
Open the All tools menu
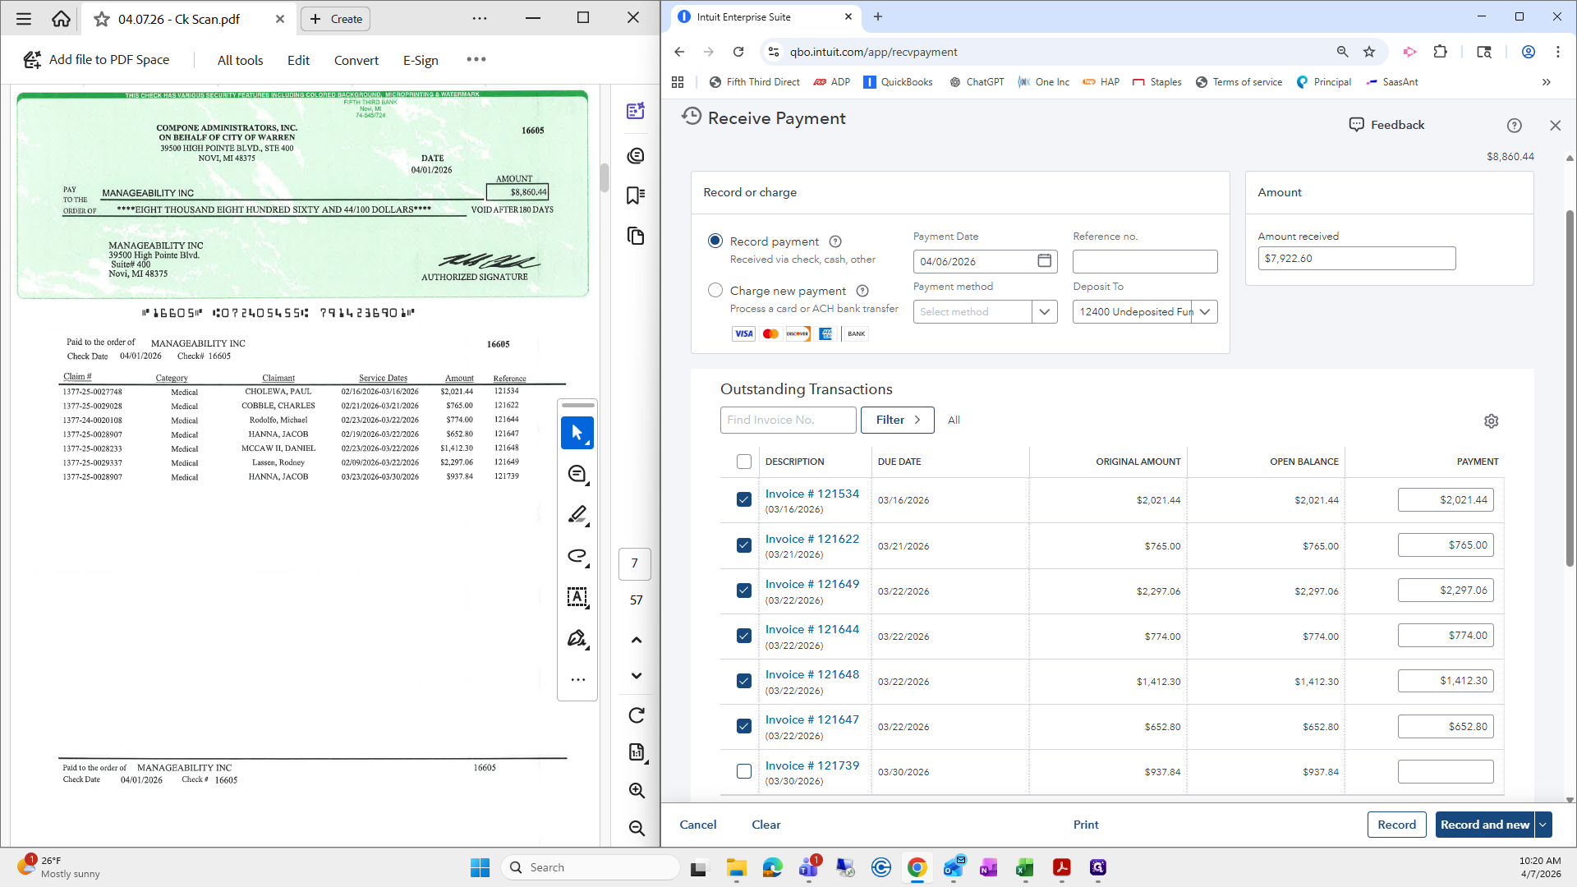[240, 60]
